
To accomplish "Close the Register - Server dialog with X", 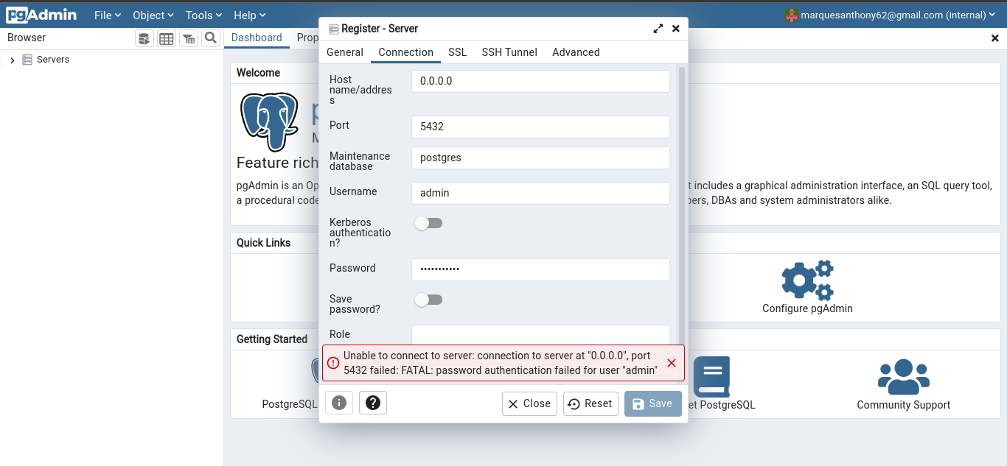I will coord(676,29).
